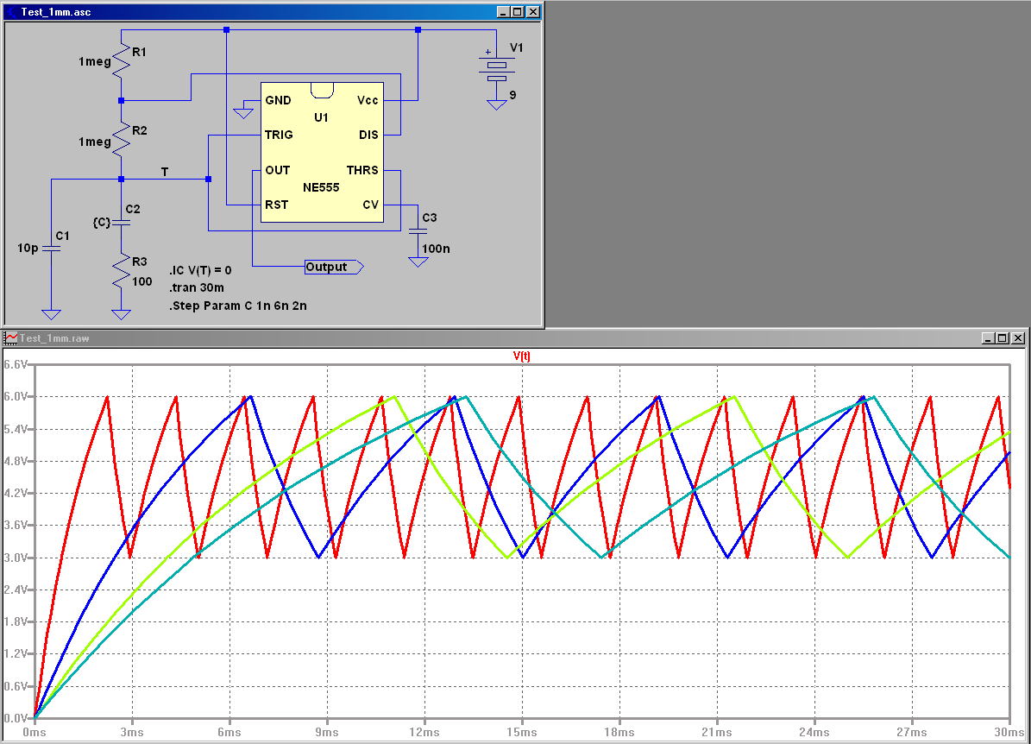The width and height of the screenshot is (1031, 744).
Task: Click the net label 'T'
Action: [165, 172]
